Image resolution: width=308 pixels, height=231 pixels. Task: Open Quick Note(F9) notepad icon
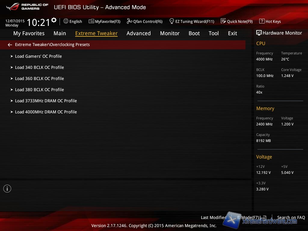tap(223, 21)
